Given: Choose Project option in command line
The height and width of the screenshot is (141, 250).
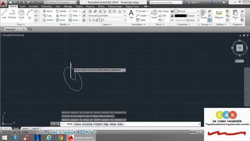Looking at the screenshot, I should 98,124.
